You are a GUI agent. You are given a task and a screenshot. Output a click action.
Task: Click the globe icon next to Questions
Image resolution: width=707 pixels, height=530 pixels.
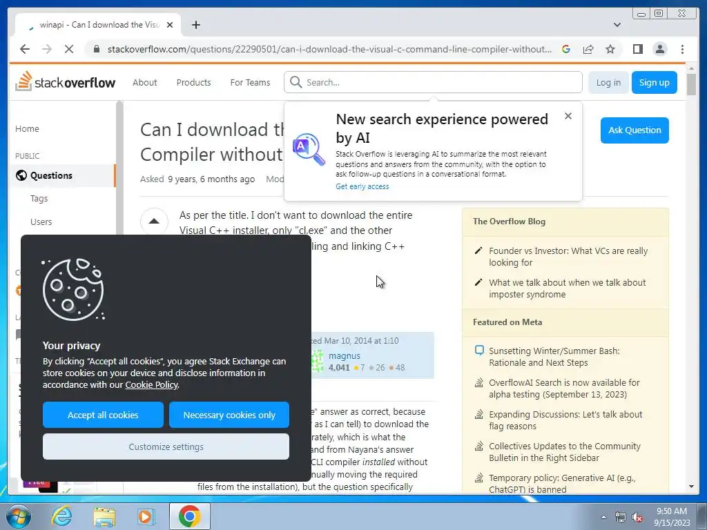21,175
